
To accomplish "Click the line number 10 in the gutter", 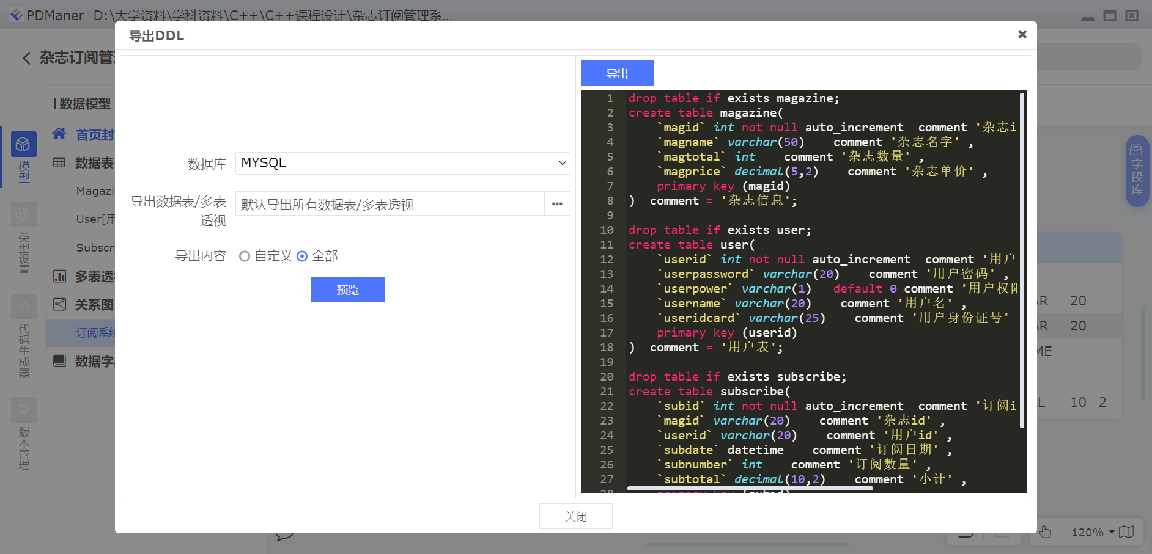I will click(x=607, y=230).
